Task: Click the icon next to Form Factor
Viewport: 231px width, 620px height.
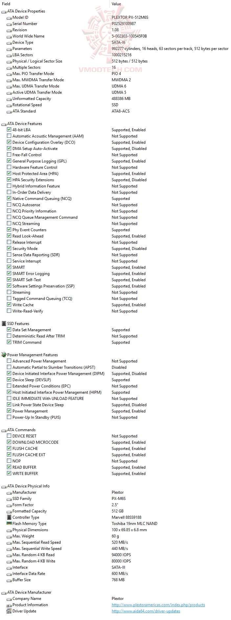Action: coord(9,505)
